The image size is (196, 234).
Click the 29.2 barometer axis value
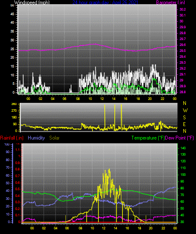[x=183, y=68]
